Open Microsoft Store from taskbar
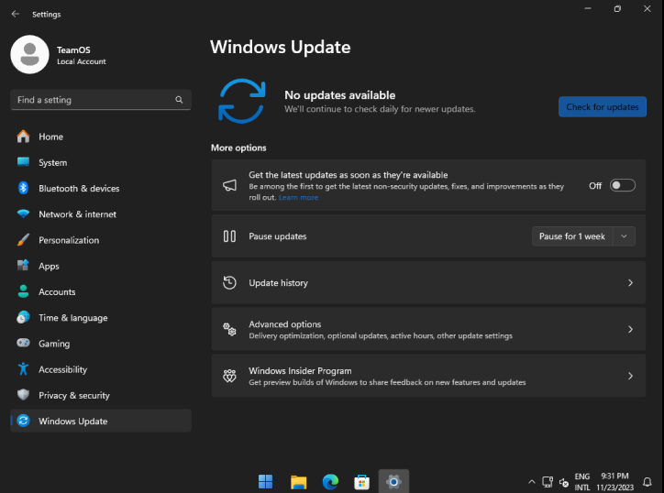 click(361, 482)
